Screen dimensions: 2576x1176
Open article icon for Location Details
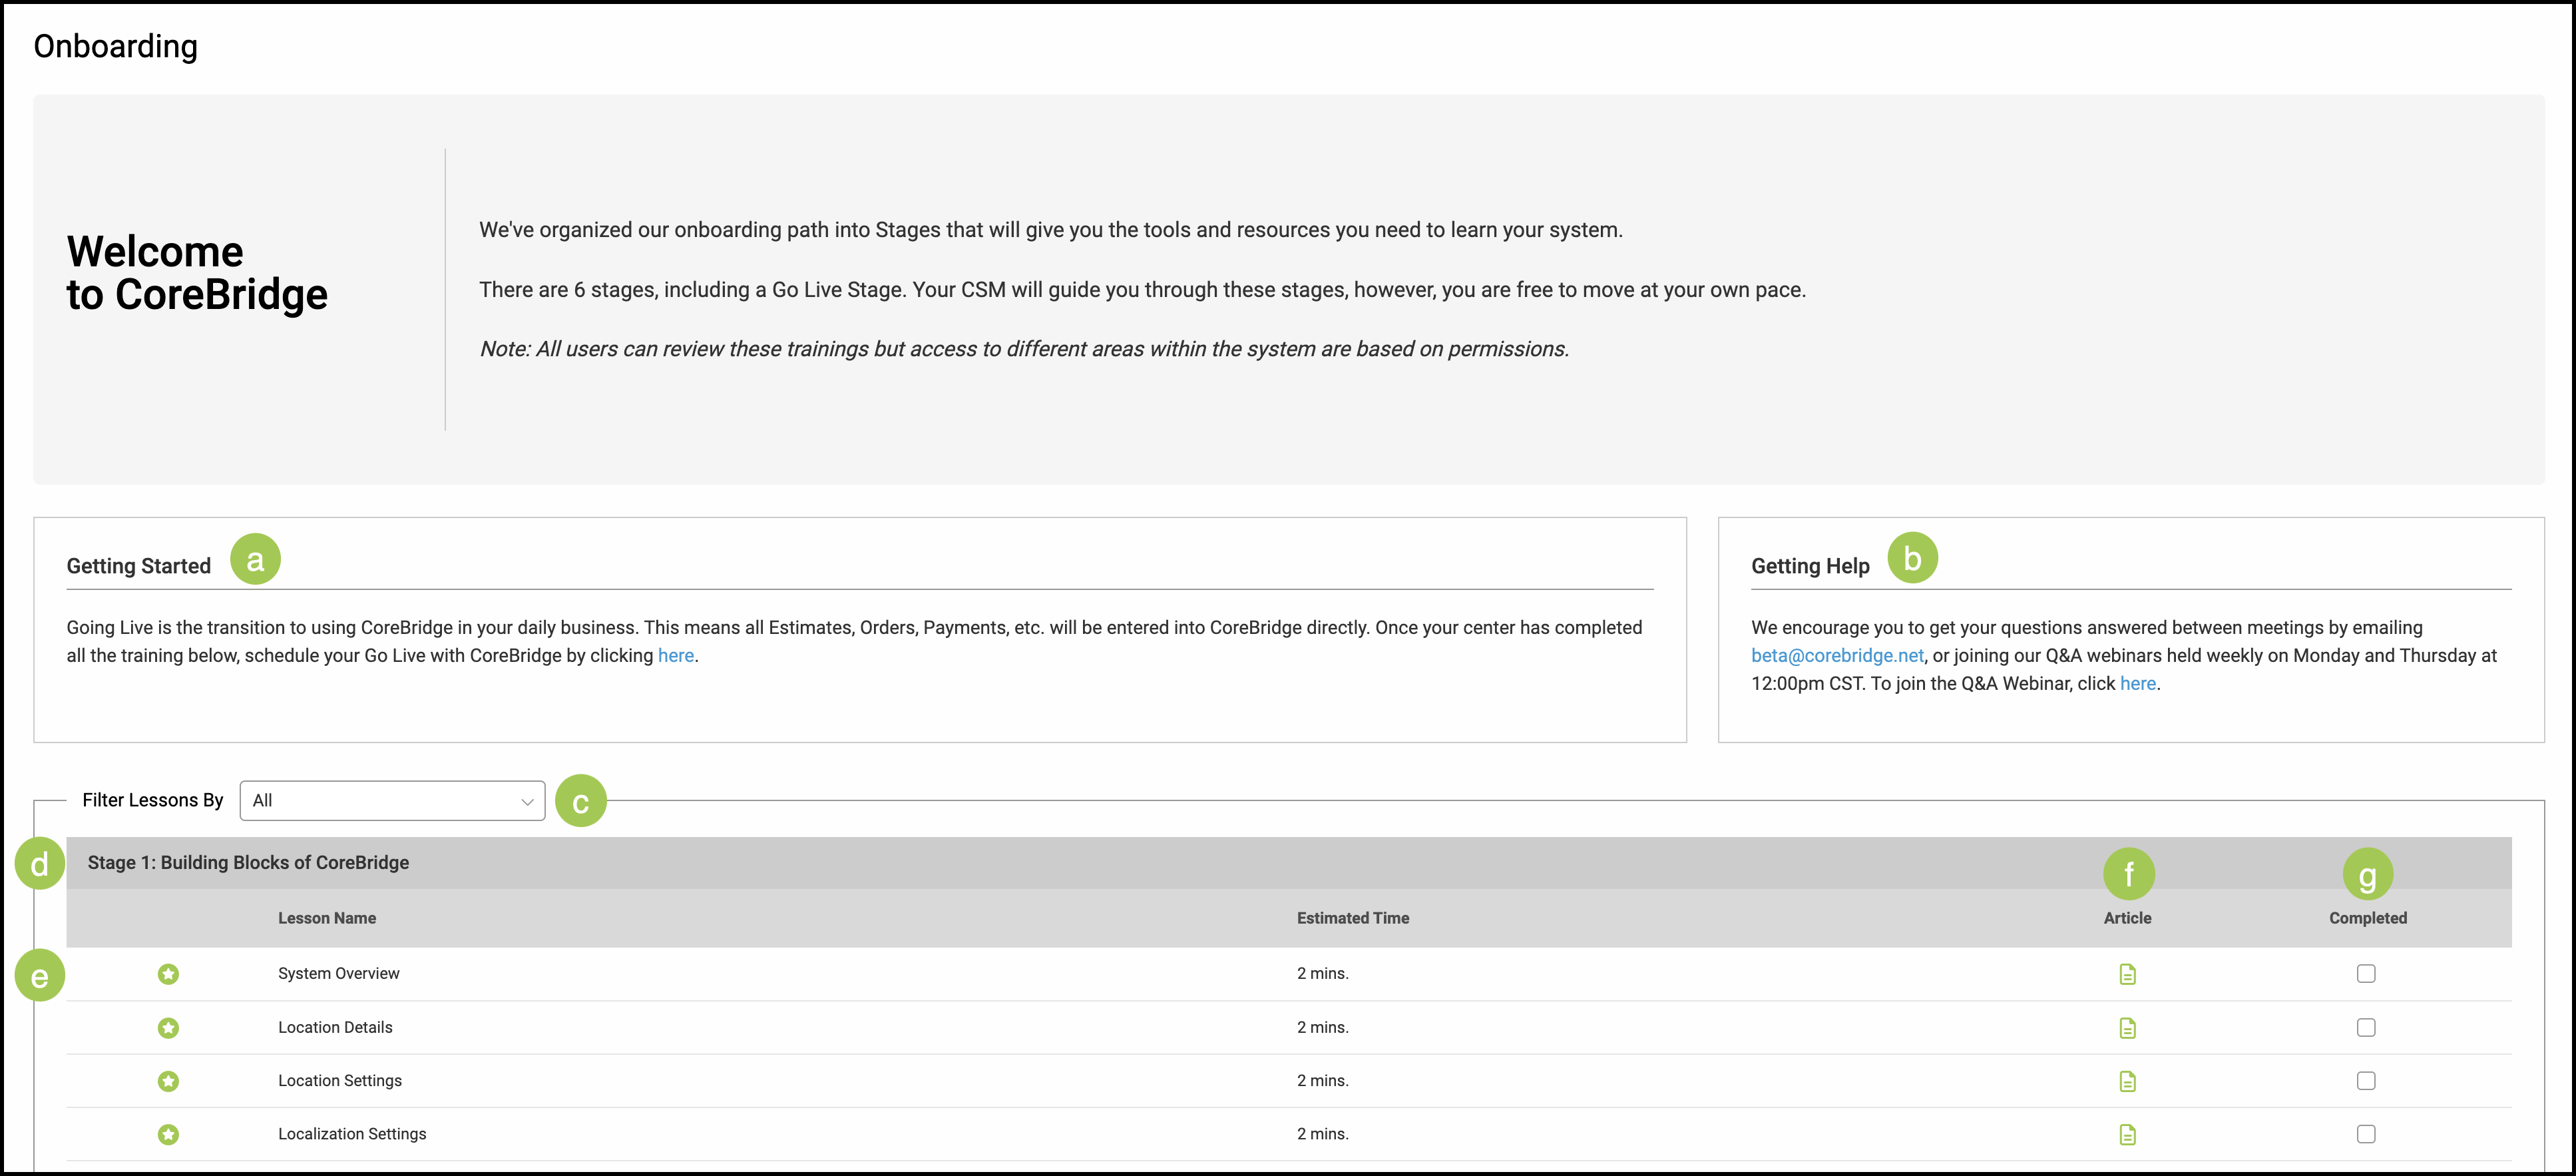(2127, 1028)
